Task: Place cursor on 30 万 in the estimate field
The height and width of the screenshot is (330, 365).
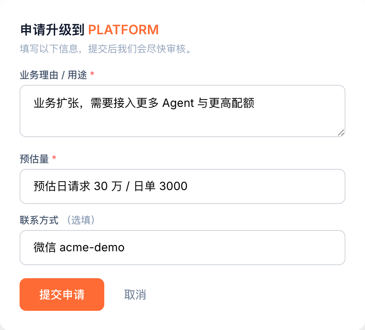Action: 108,186
